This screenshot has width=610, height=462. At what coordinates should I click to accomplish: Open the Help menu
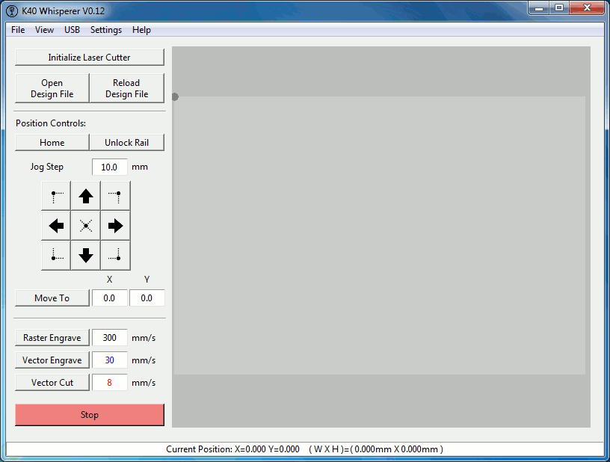click(141, 30)
